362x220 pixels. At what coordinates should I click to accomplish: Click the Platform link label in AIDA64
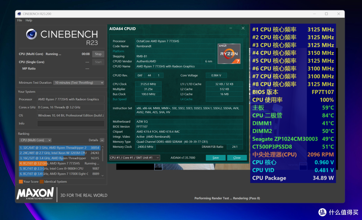[x=118, y=51]
